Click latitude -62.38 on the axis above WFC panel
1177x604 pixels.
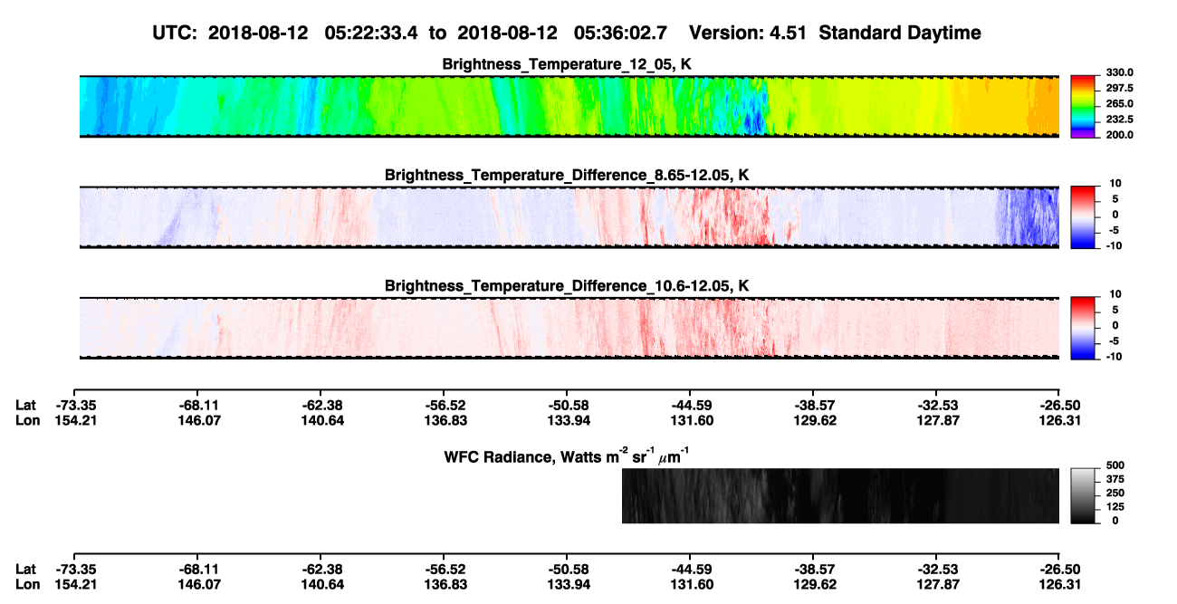pos(321,406)
